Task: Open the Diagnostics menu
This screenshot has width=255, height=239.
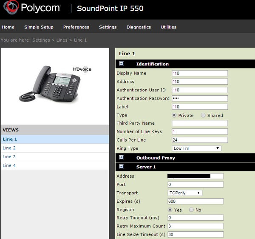Action: [x=139, y=27]
